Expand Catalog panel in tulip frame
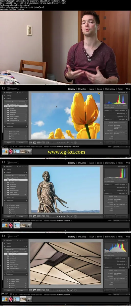Viewport: 131px width, 306px height. [x=4, y=95]
